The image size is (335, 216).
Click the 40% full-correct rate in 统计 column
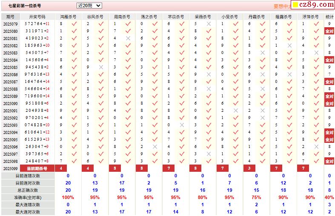tap(329, 197)
